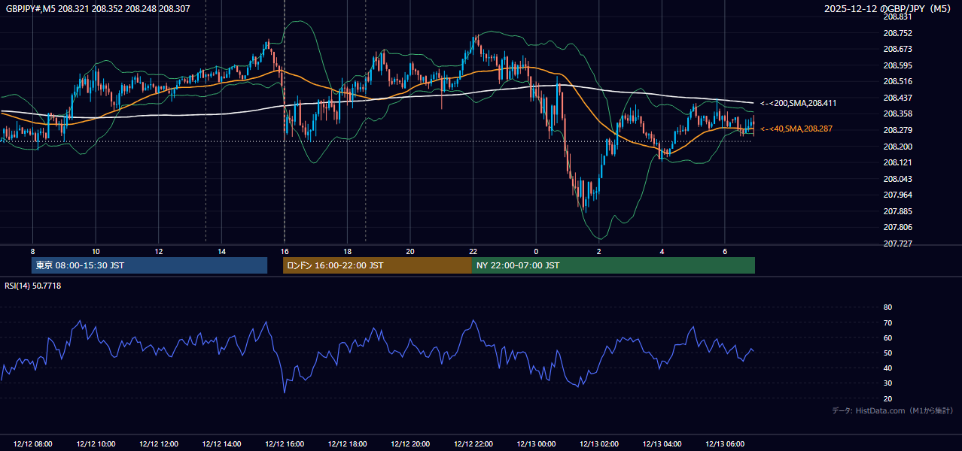
Task: Click the データ: HistData.com source credit
Action: click(x=893, y=410)
